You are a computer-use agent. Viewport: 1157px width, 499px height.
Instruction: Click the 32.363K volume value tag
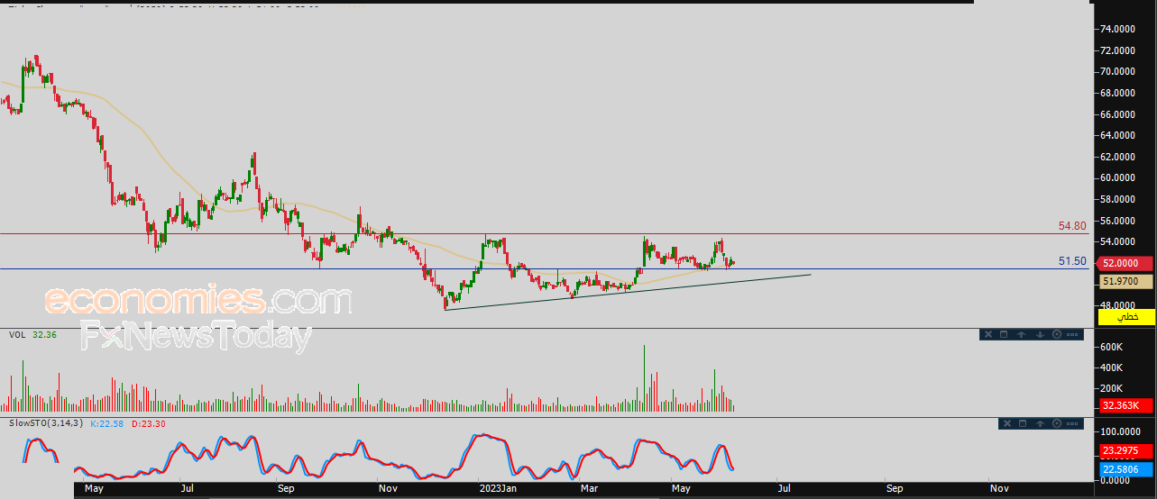click(1126, 406)
